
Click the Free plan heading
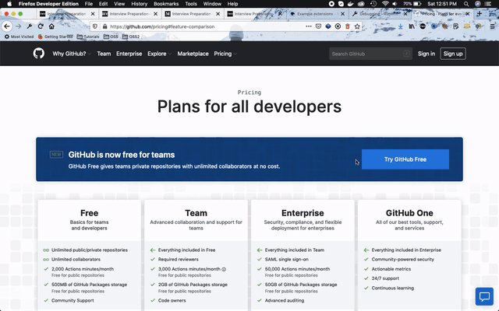(x=89, y=213)
